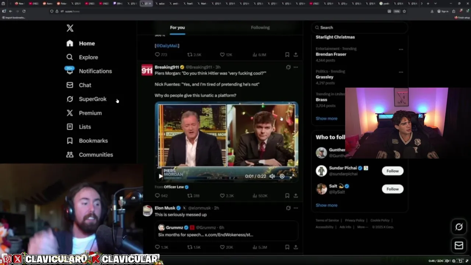Screen dimensions: 471x265
Task: Open Privacy Policy footer link
Action: tap(355, 220)
